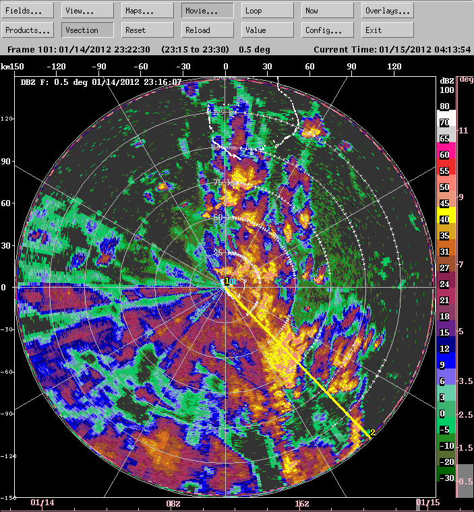Toggle the Movie... control panel
Screen dimensions: 474x512
pyautogui.click(x=208, y=11)
